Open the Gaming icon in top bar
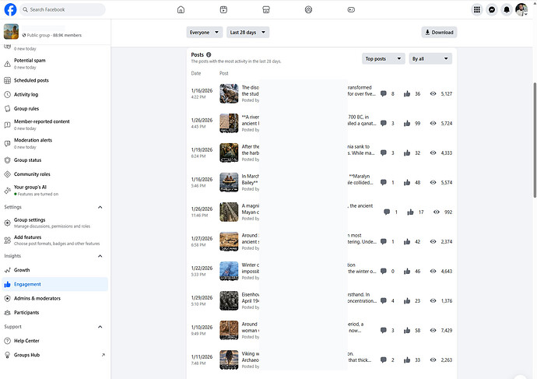Image resolution: width=537 pixels, height=379 pixels. click(350, 9)
